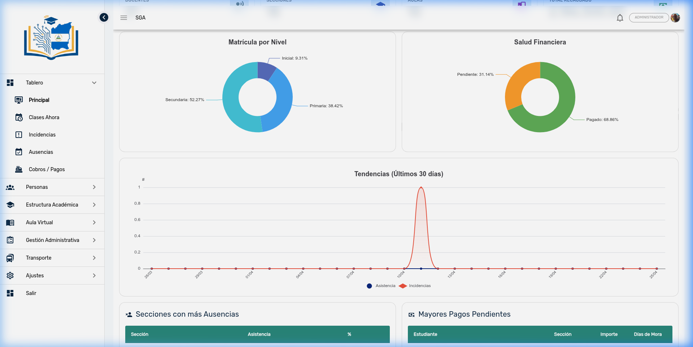The image size is (693, 347).
Task: Expand the Gestión Administrativa submenu arrow
Action: click(94, 240)
